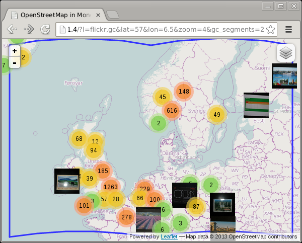This screenshot has height=243, width=302.
Task: Focus the URL address bar
Action: pyautogui.click(x=161, y=29)
